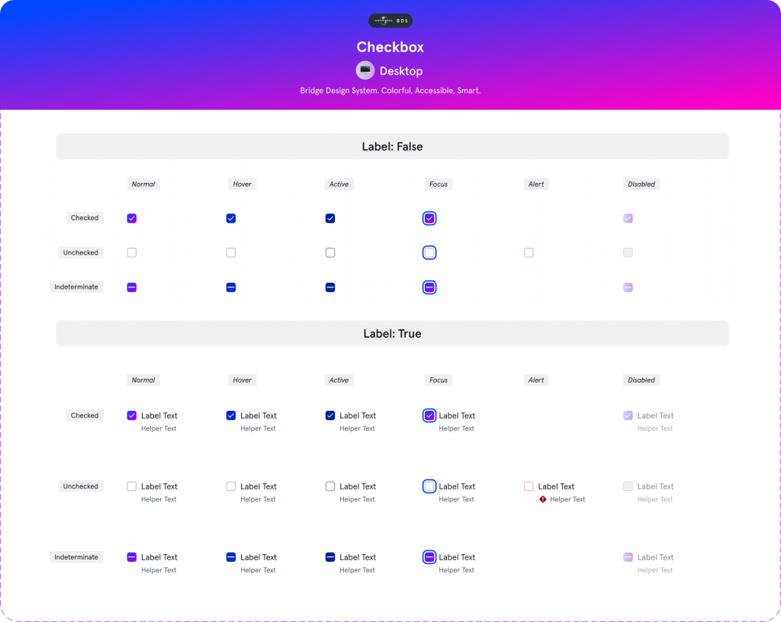Viewport: 781px width, 622px height.
Task: Toggle Normal indeterminate checkbox with Label Text
Action: tap(132, 557)
